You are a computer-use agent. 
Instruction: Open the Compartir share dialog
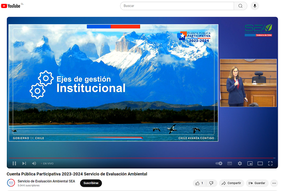click(232, 183)
